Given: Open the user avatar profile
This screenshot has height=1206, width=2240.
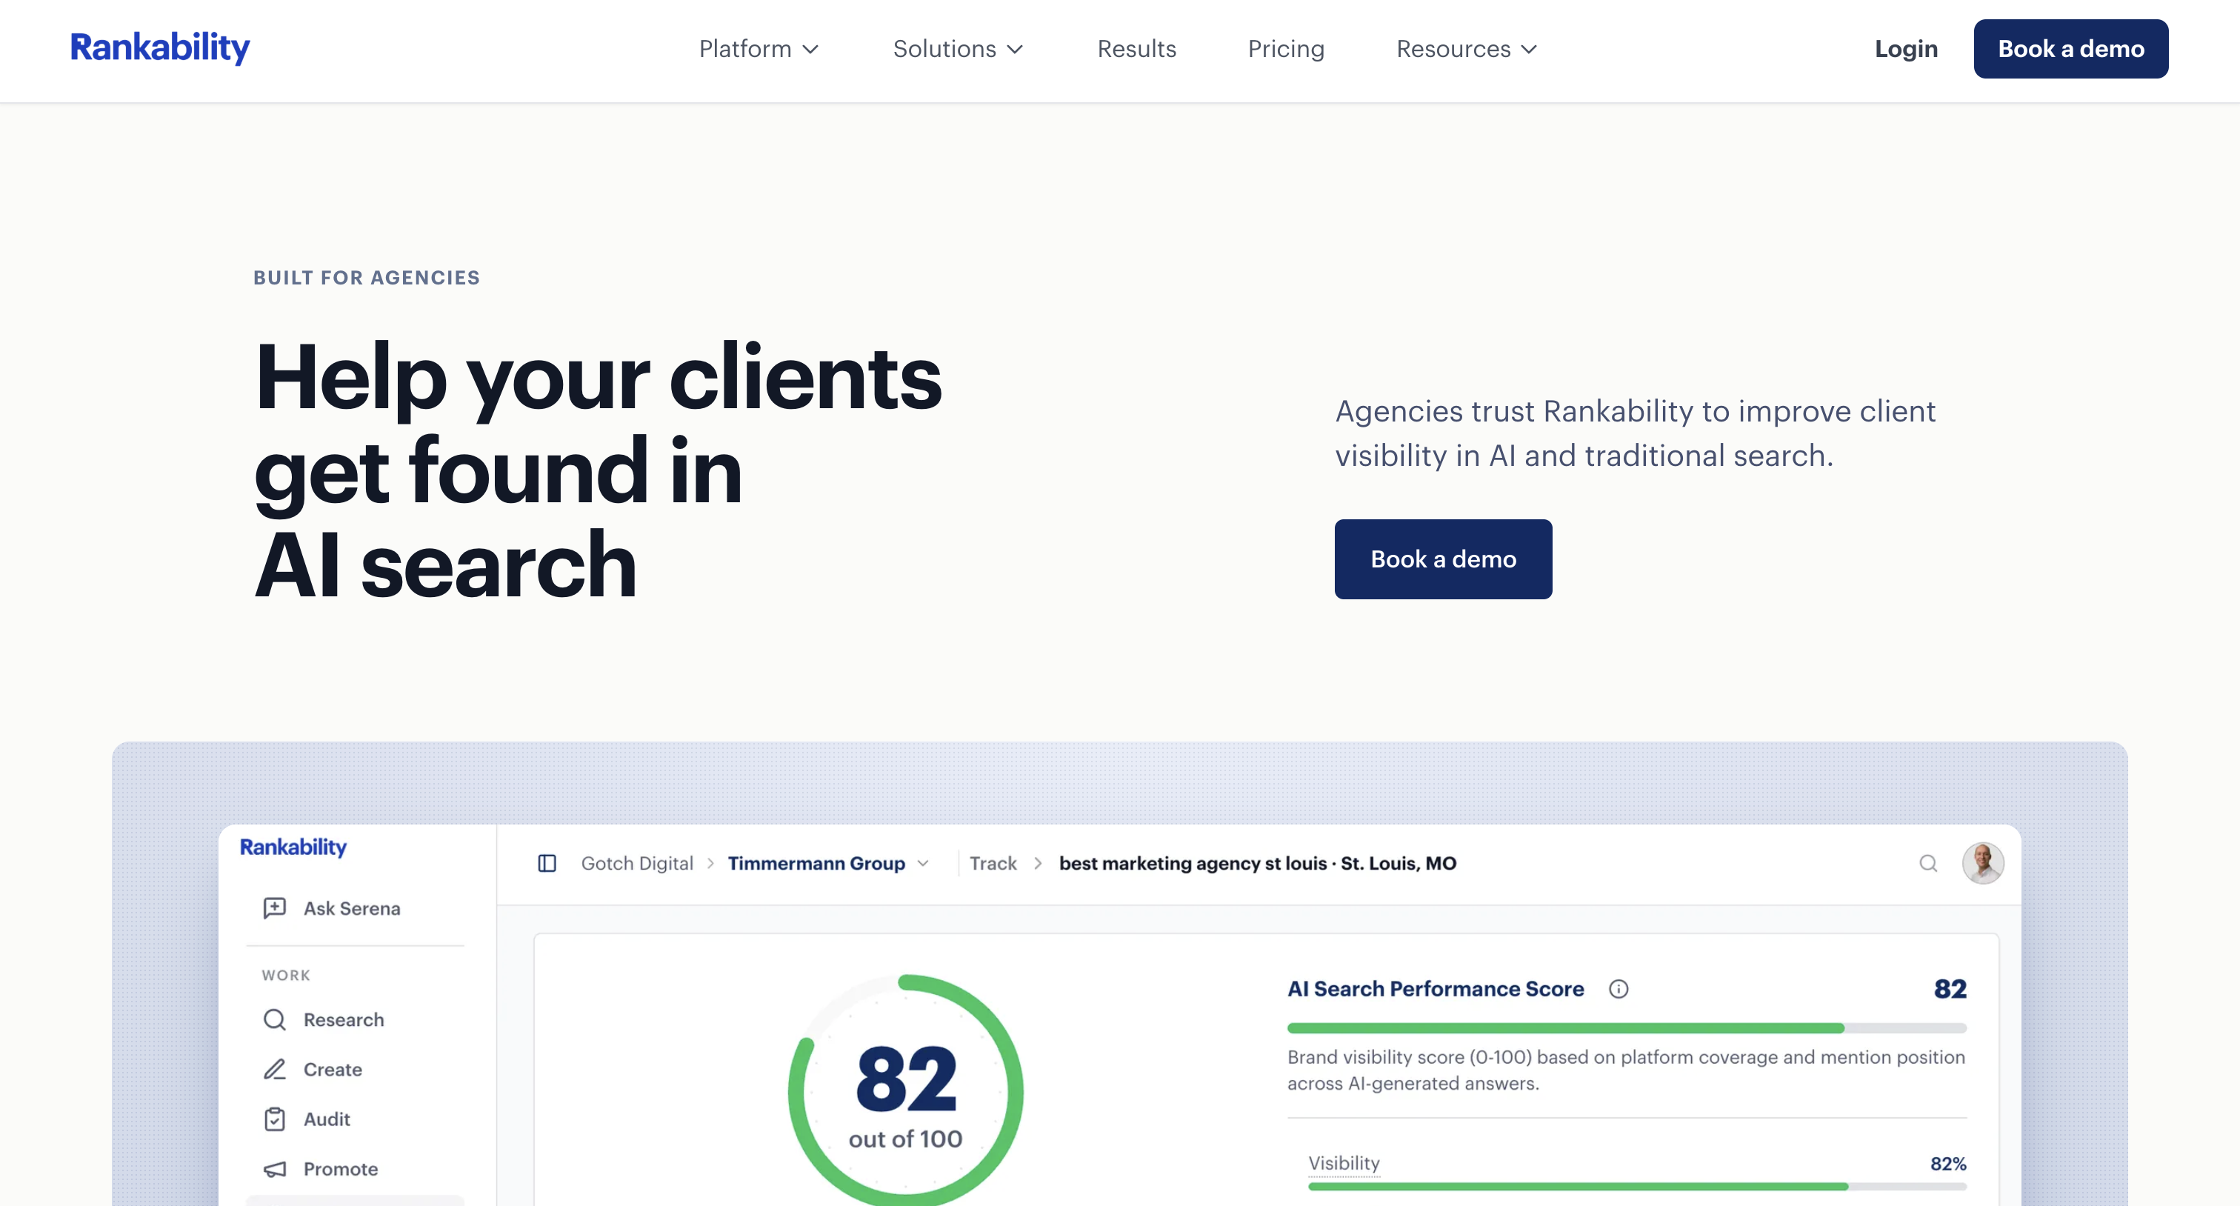Looking at the screenshot, I should click(1983, 864).
